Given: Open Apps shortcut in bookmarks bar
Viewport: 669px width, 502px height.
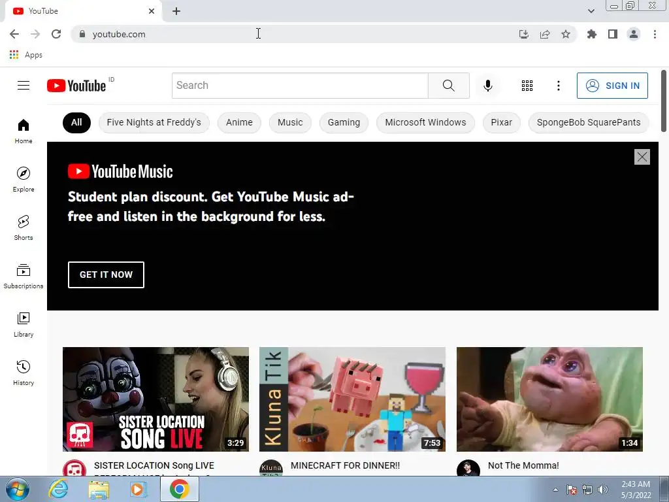Looking at the screenshot, I should click(x=25, y=55).
